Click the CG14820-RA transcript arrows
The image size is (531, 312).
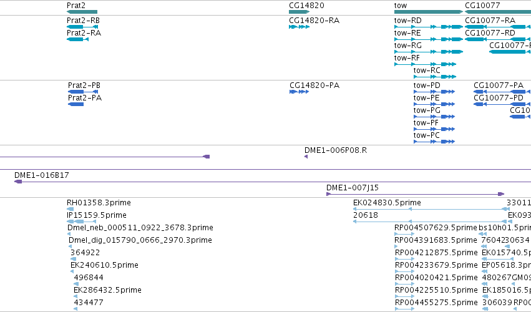(x=299, y=27)
